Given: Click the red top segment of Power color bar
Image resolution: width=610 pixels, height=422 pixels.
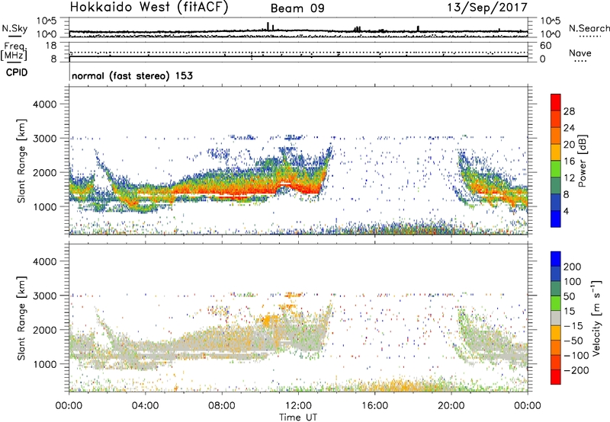Looking at the screenshot, I should (556, 102).
